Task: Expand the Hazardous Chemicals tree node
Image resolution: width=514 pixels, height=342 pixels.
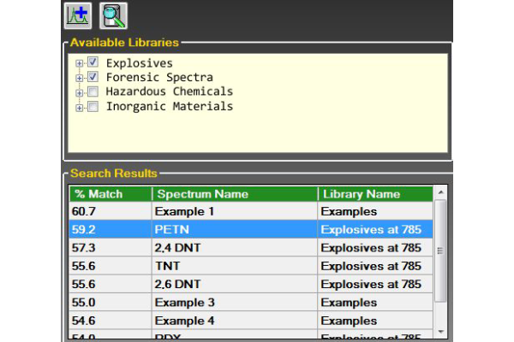Action: (x=80, y=93)
